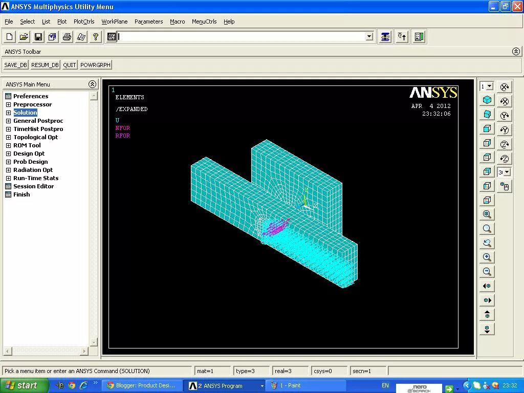Open the Contact Manager icon
The width and height of the screenshot is (524, 393).
(x=419, y=37)
